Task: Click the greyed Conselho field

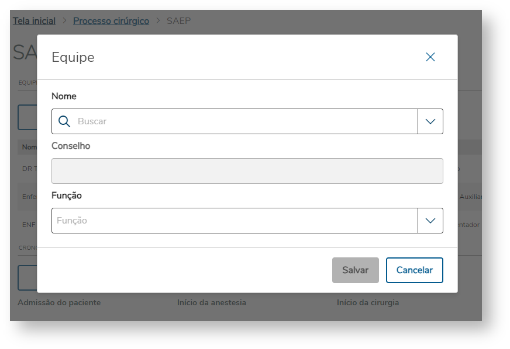Action: tap(247, 171)
